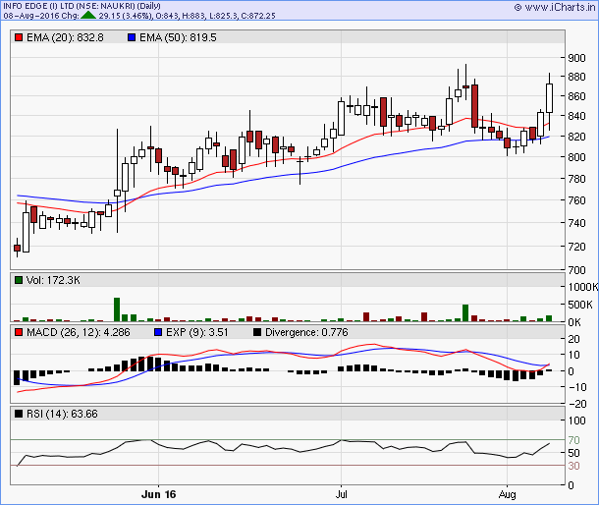The image size is (599, 505).
Task: Click the 860 price axis label
Action: (576, 96)
